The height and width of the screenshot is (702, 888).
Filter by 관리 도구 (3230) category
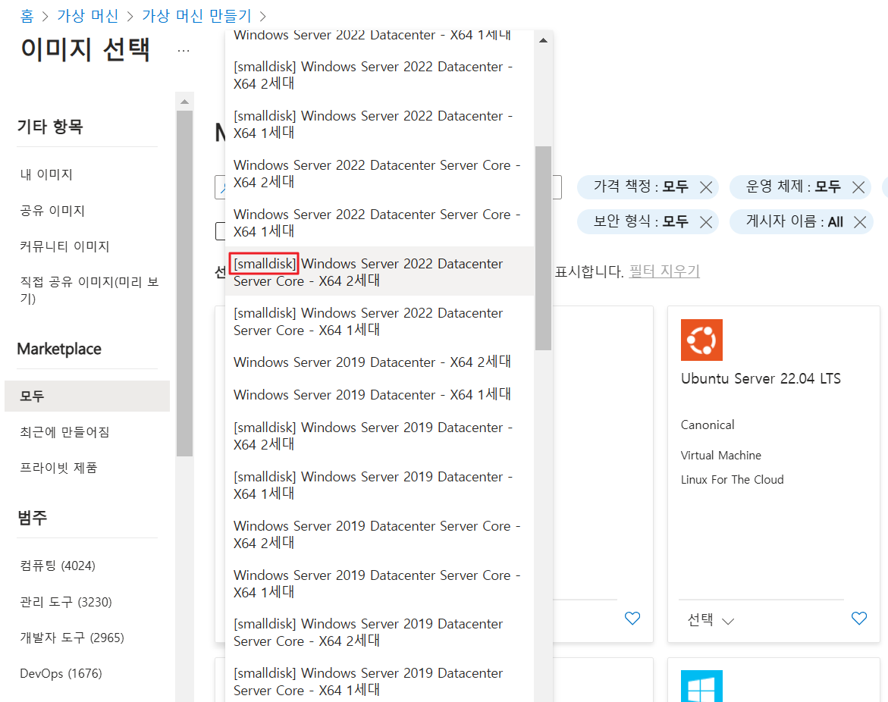[66, 602]
